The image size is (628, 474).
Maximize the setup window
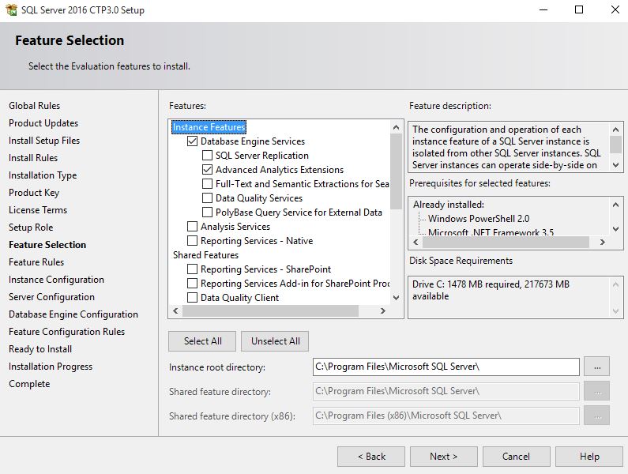pos(579,9)
